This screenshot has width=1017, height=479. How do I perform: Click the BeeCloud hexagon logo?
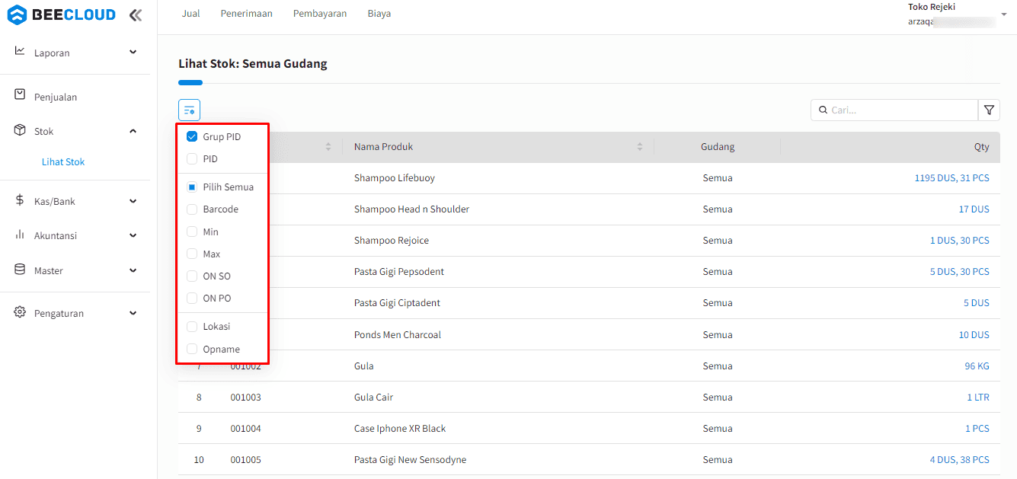coord(17,14)
